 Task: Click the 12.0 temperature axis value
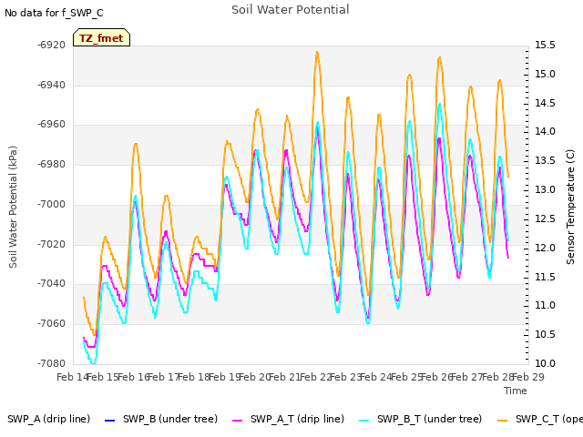(545, 248)
